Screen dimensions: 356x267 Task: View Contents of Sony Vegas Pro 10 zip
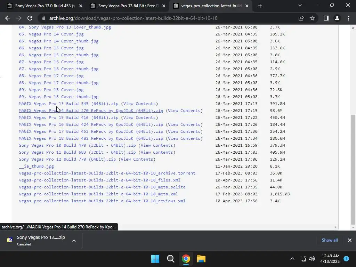point(157,145)
